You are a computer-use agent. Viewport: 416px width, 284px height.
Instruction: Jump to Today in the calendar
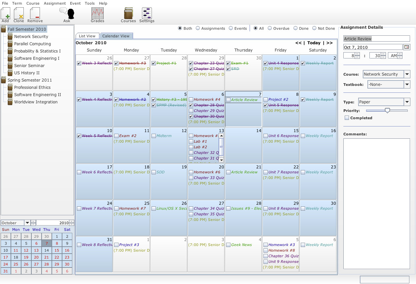314,43
